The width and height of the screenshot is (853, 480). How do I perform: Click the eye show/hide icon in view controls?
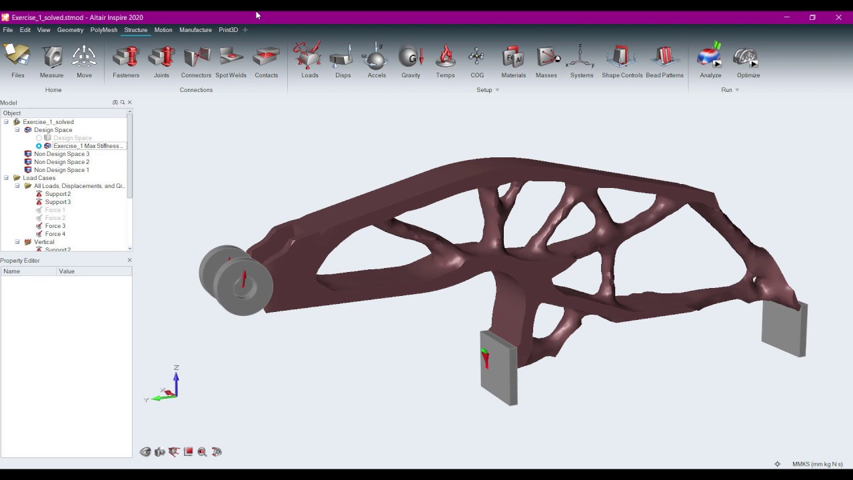145,452
